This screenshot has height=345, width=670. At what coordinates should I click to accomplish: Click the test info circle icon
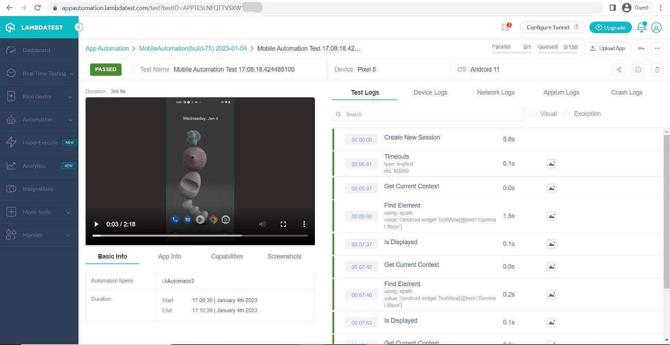(638, 70)
